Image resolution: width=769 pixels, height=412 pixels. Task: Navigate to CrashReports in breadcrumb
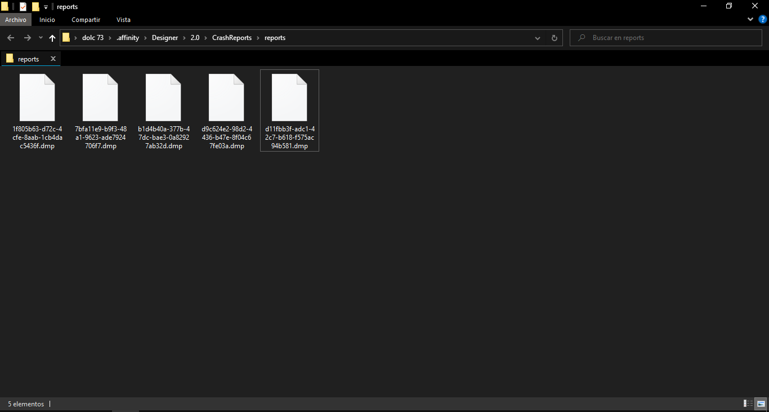(x=232, y=38)
